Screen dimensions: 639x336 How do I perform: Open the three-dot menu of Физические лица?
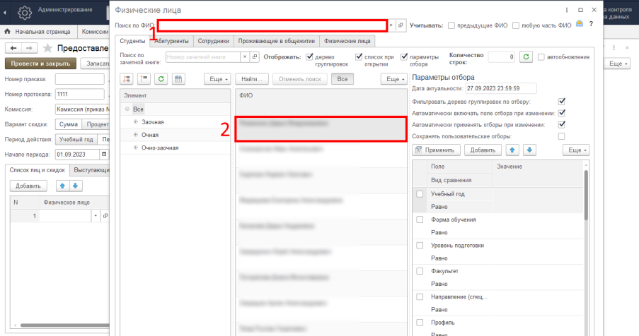coord(566,10)
